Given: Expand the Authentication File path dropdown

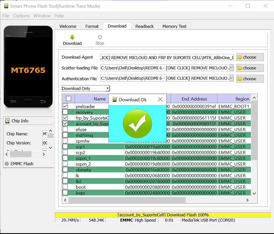Looking at the screenshot, I should tap(231, 78).
